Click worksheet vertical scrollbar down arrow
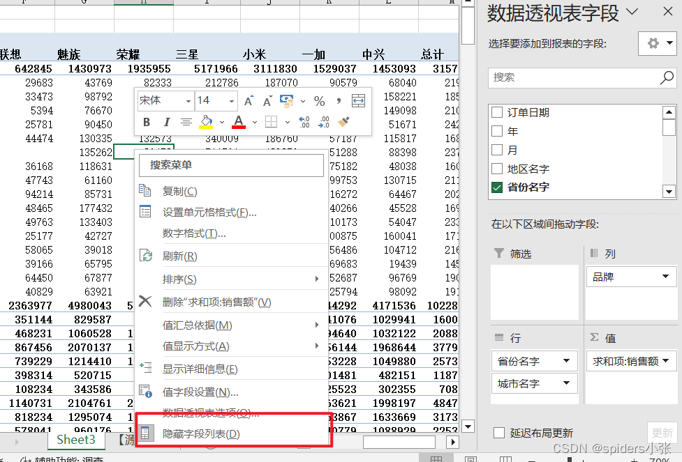The image size is (682, 462). coord(468,426)
